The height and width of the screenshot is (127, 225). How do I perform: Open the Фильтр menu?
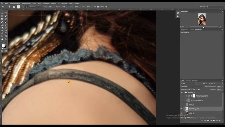pos(53,4)
